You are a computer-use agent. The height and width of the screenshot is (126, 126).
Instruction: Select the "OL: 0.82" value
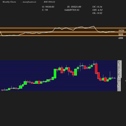coord(97,13)
